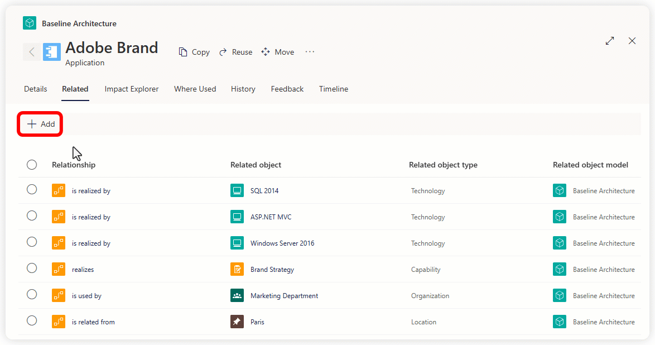
Task: Click the Adobe Brand application icon
Action: 52,52
